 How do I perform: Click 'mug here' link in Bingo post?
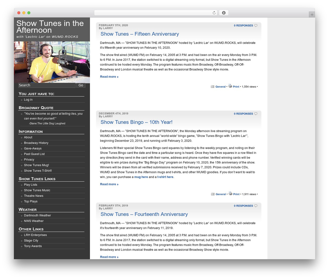click(141, 177)
